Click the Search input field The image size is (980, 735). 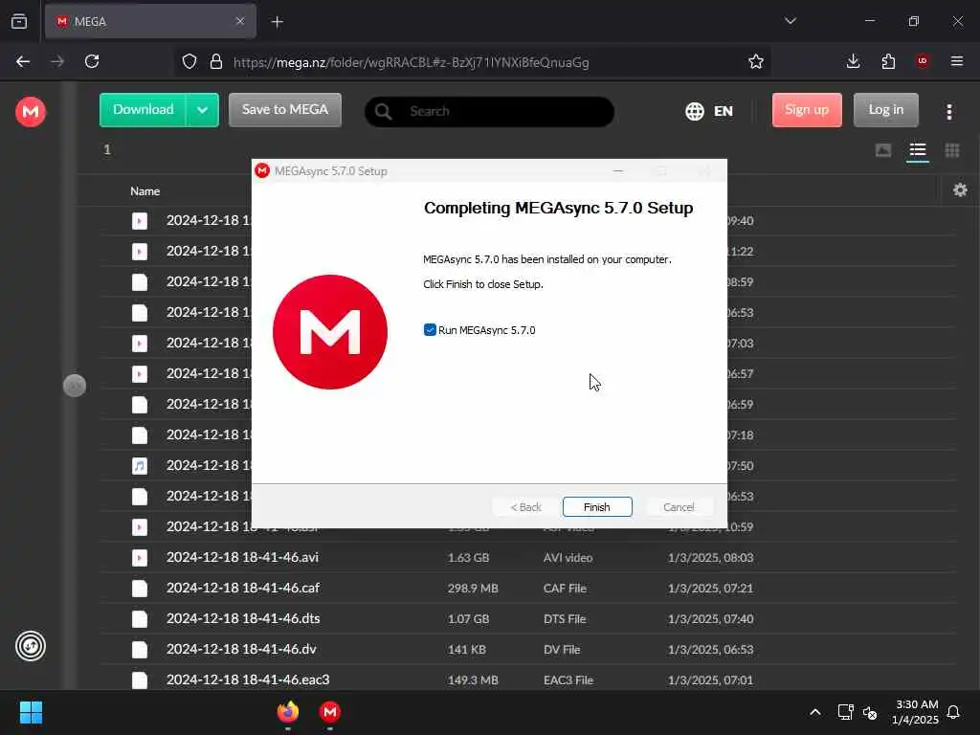tap(489, 111)
